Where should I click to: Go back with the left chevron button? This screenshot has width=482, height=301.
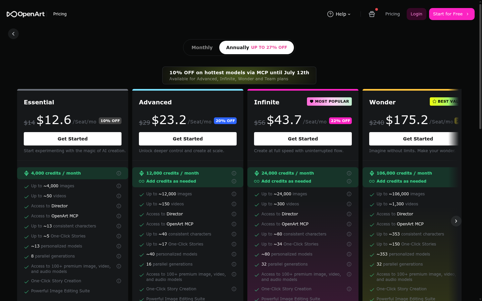point(13,34)
